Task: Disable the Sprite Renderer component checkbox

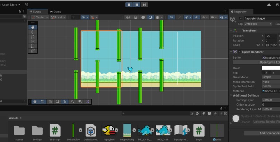Action: pos(239,52)
